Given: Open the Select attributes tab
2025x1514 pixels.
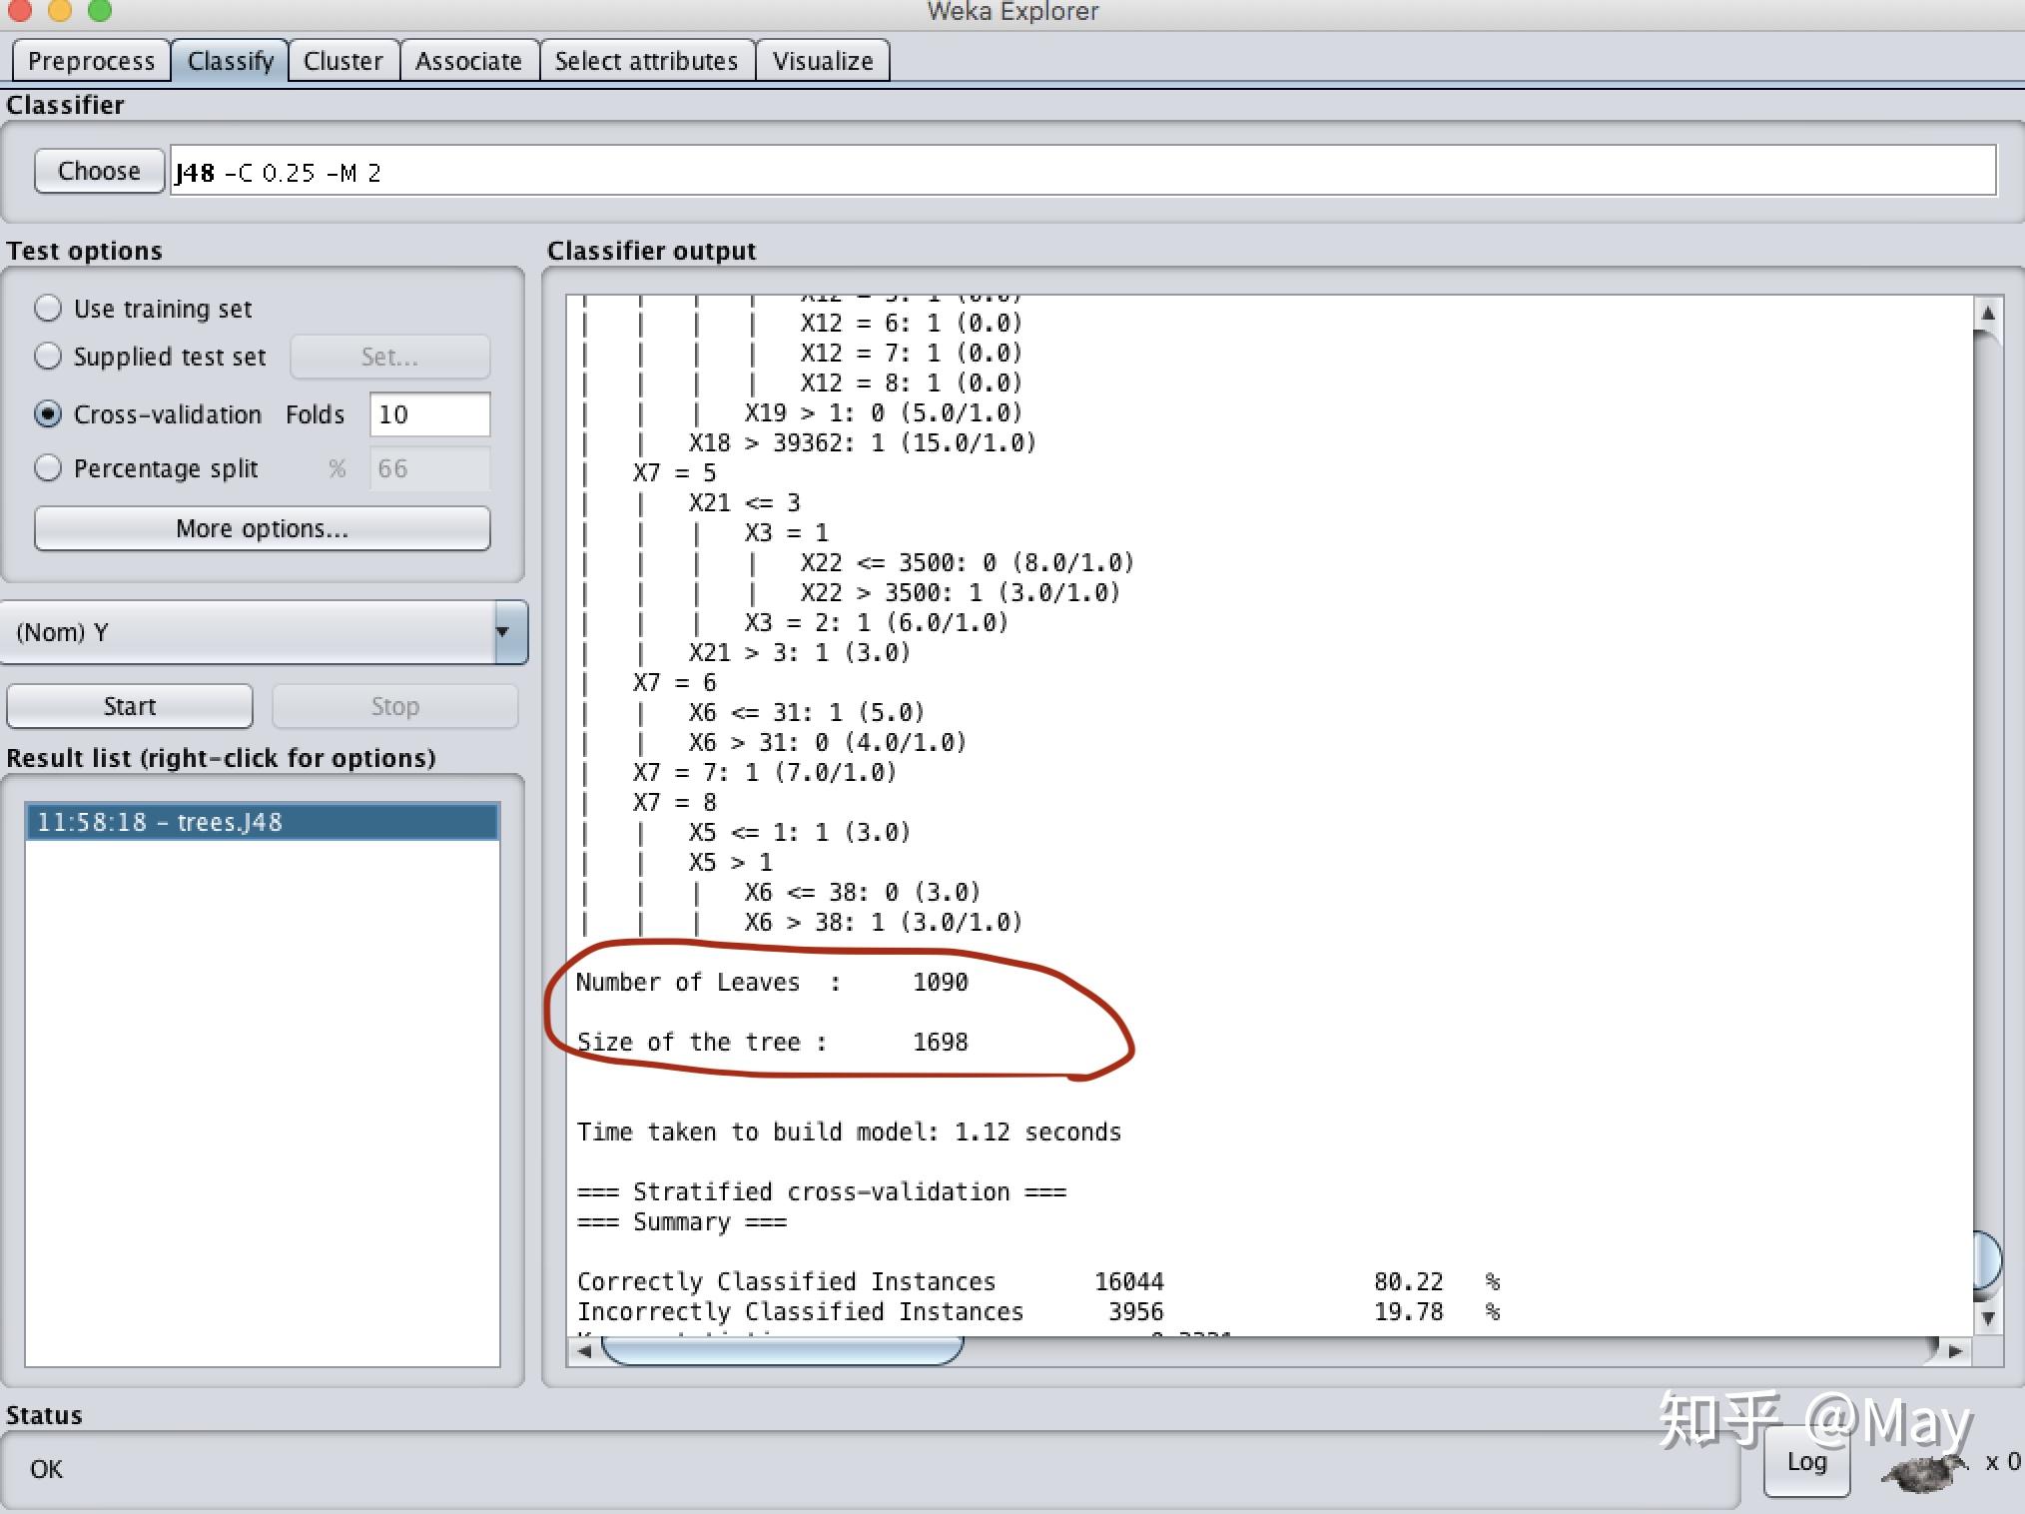Looking at the screenshot, I should (x=646, y=61).
